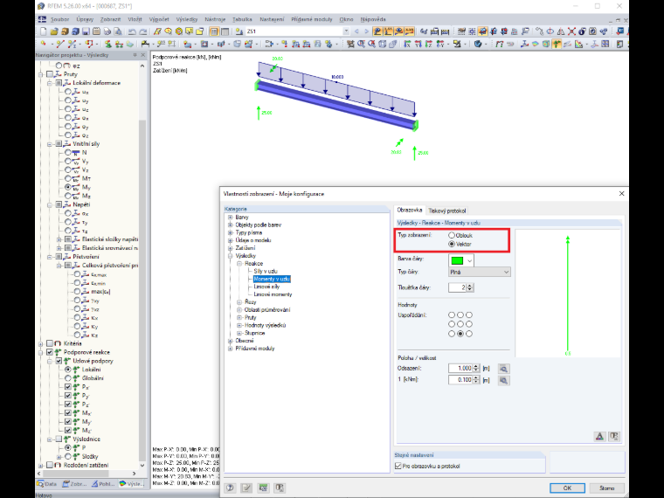Click the new line icon in second toolbar
Image resolution: width=664 pixels, height=498 pixels.
pos(59,44)
